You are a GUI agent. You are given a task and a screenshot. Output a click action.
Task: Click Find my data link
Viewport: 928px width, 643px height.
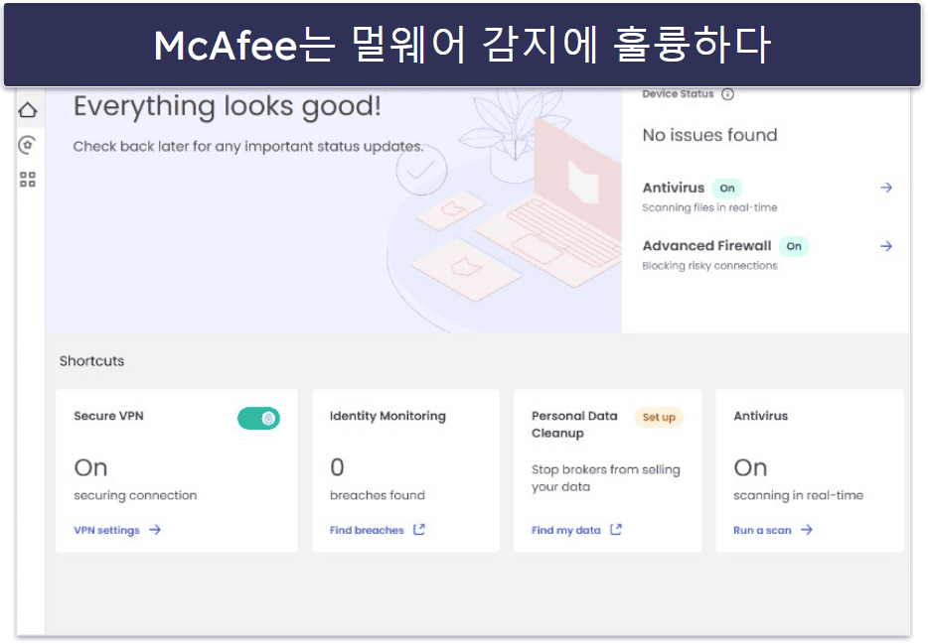(565, 530)
